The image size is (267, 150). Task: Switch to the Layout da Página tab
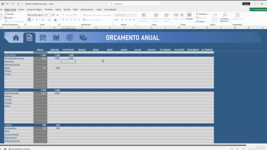click(x=34, y=10)
